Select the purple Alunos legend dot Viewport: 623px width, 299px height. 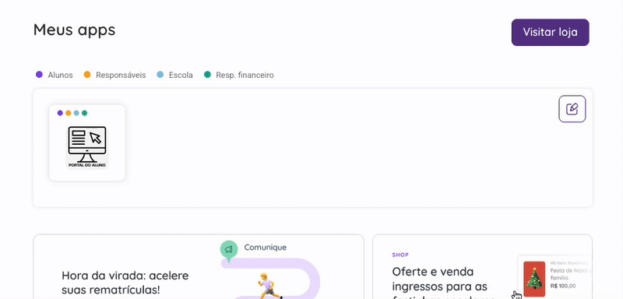[39, 75]
